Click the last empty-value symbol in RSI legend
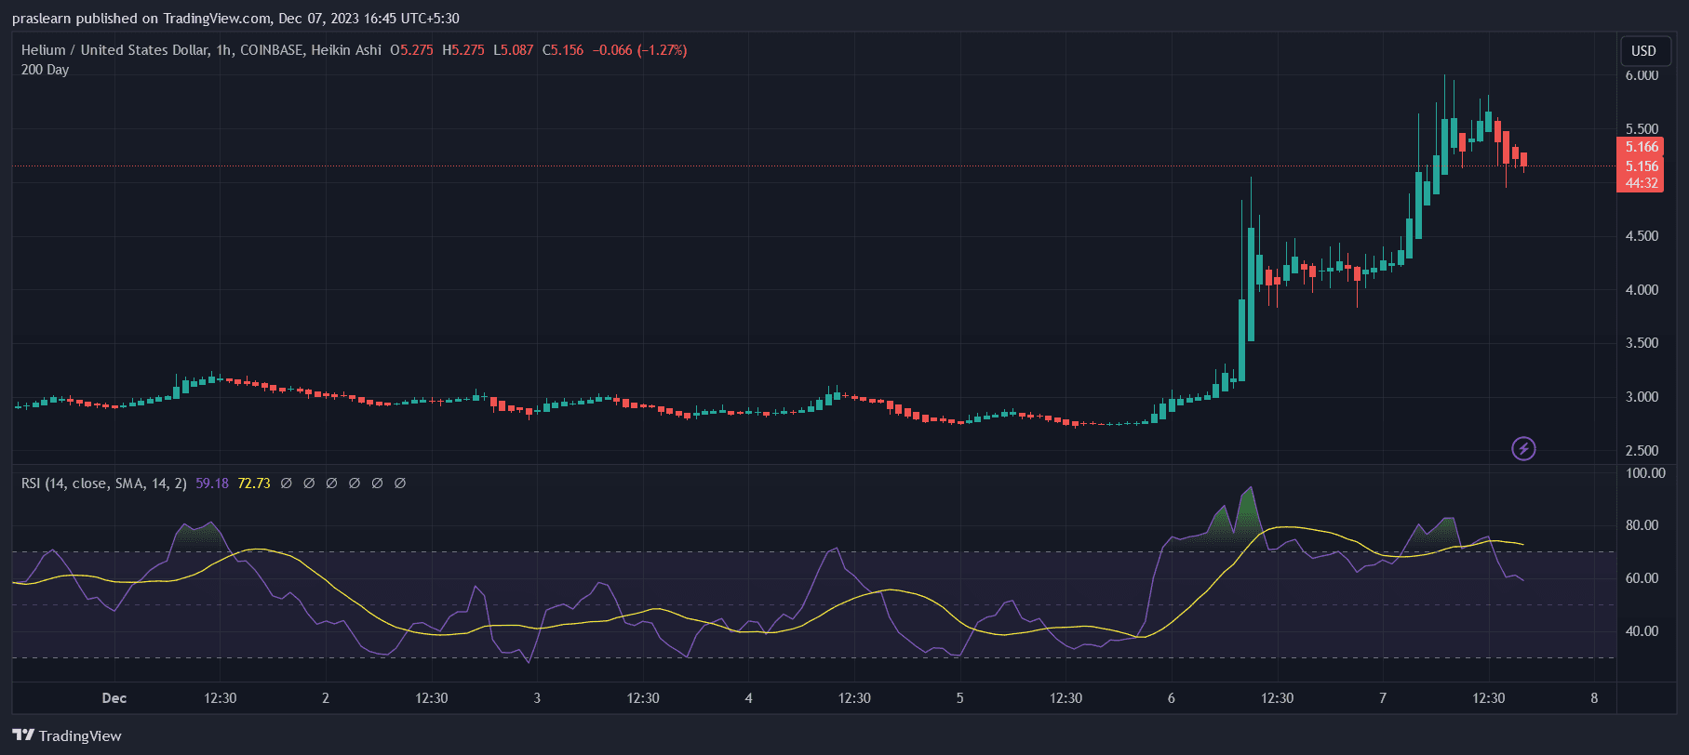The height and width of the screenshot is (755, 1689). pos(400,483)
